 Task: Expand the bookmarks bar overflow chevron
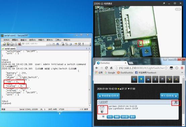pos(182,73)
